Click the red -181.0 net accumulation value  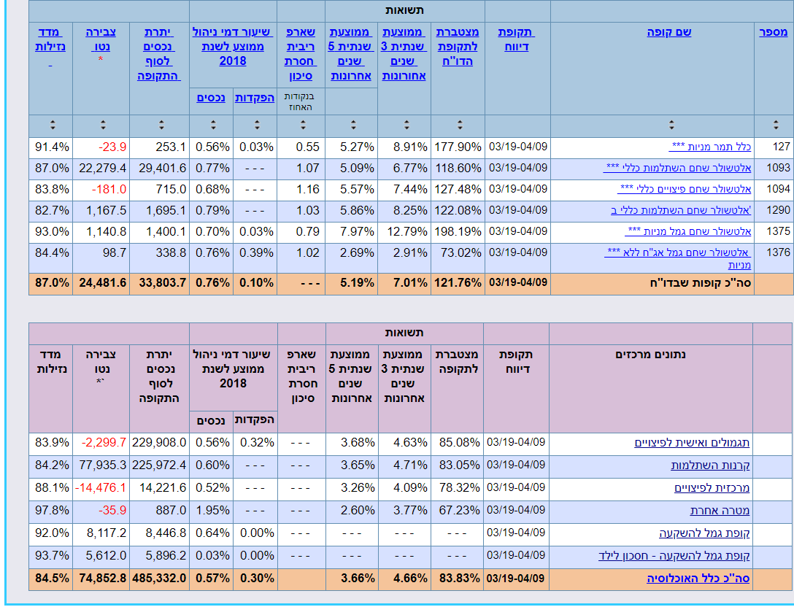[109, 190]
